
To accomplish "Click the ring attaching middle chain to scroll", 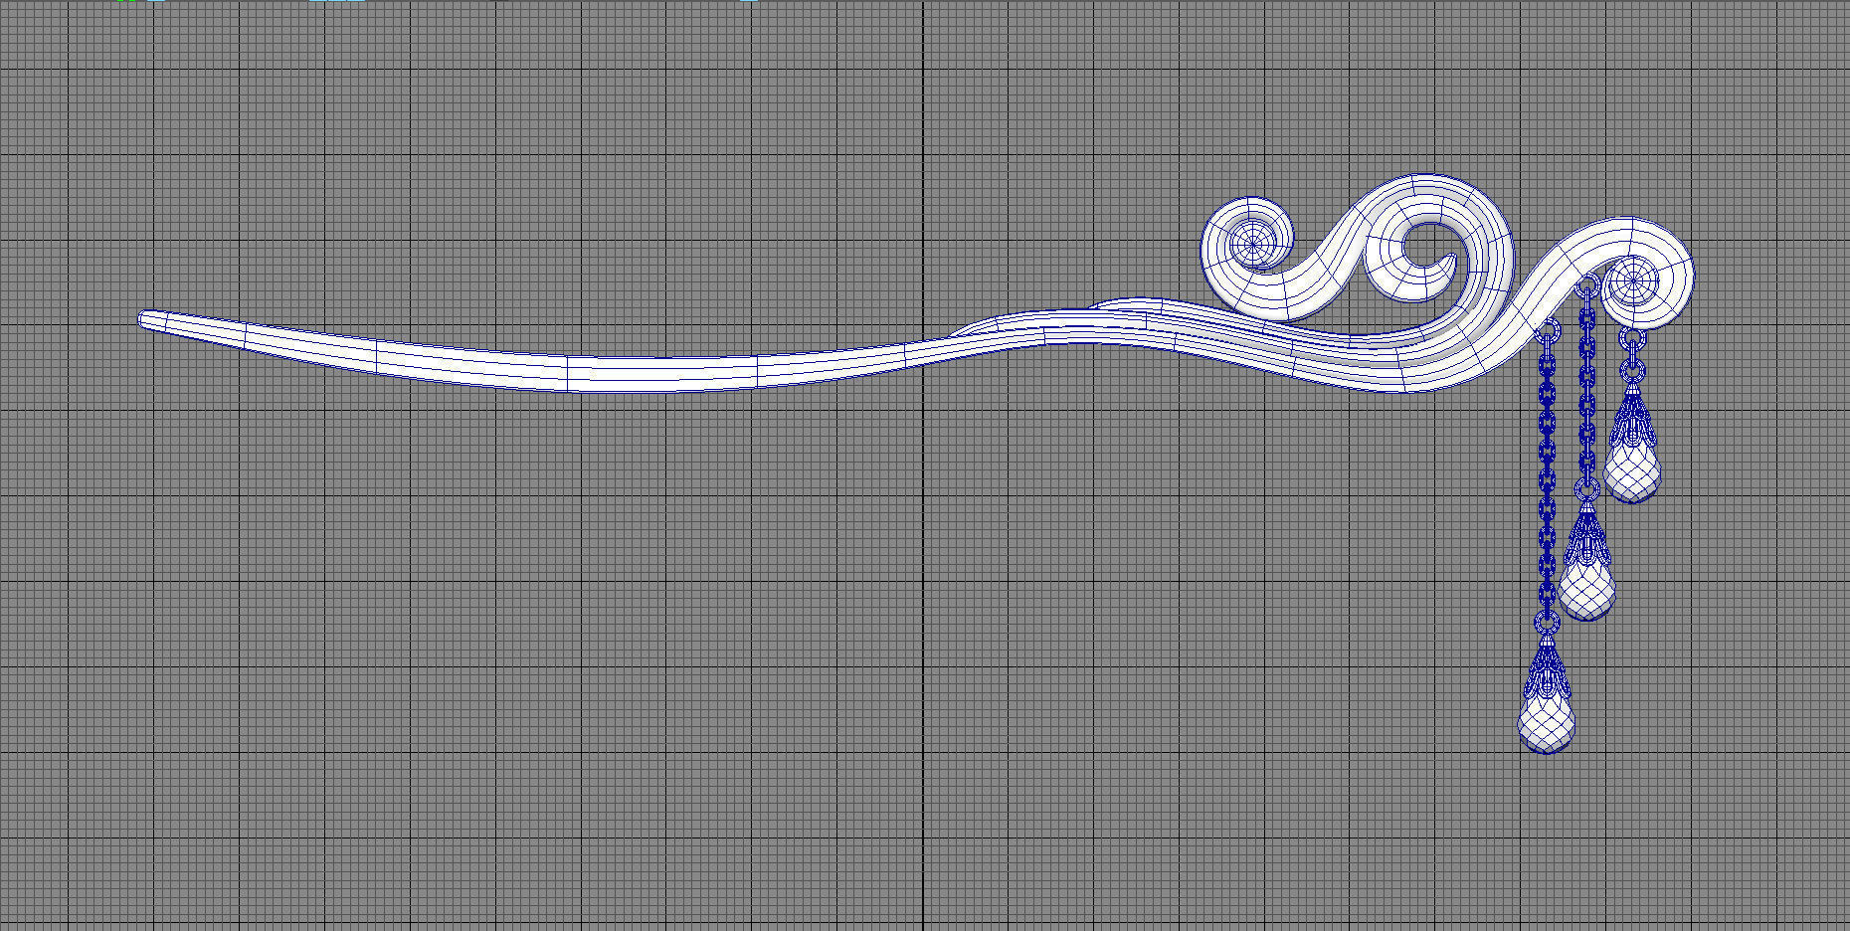I will (x=1587, y=287).
